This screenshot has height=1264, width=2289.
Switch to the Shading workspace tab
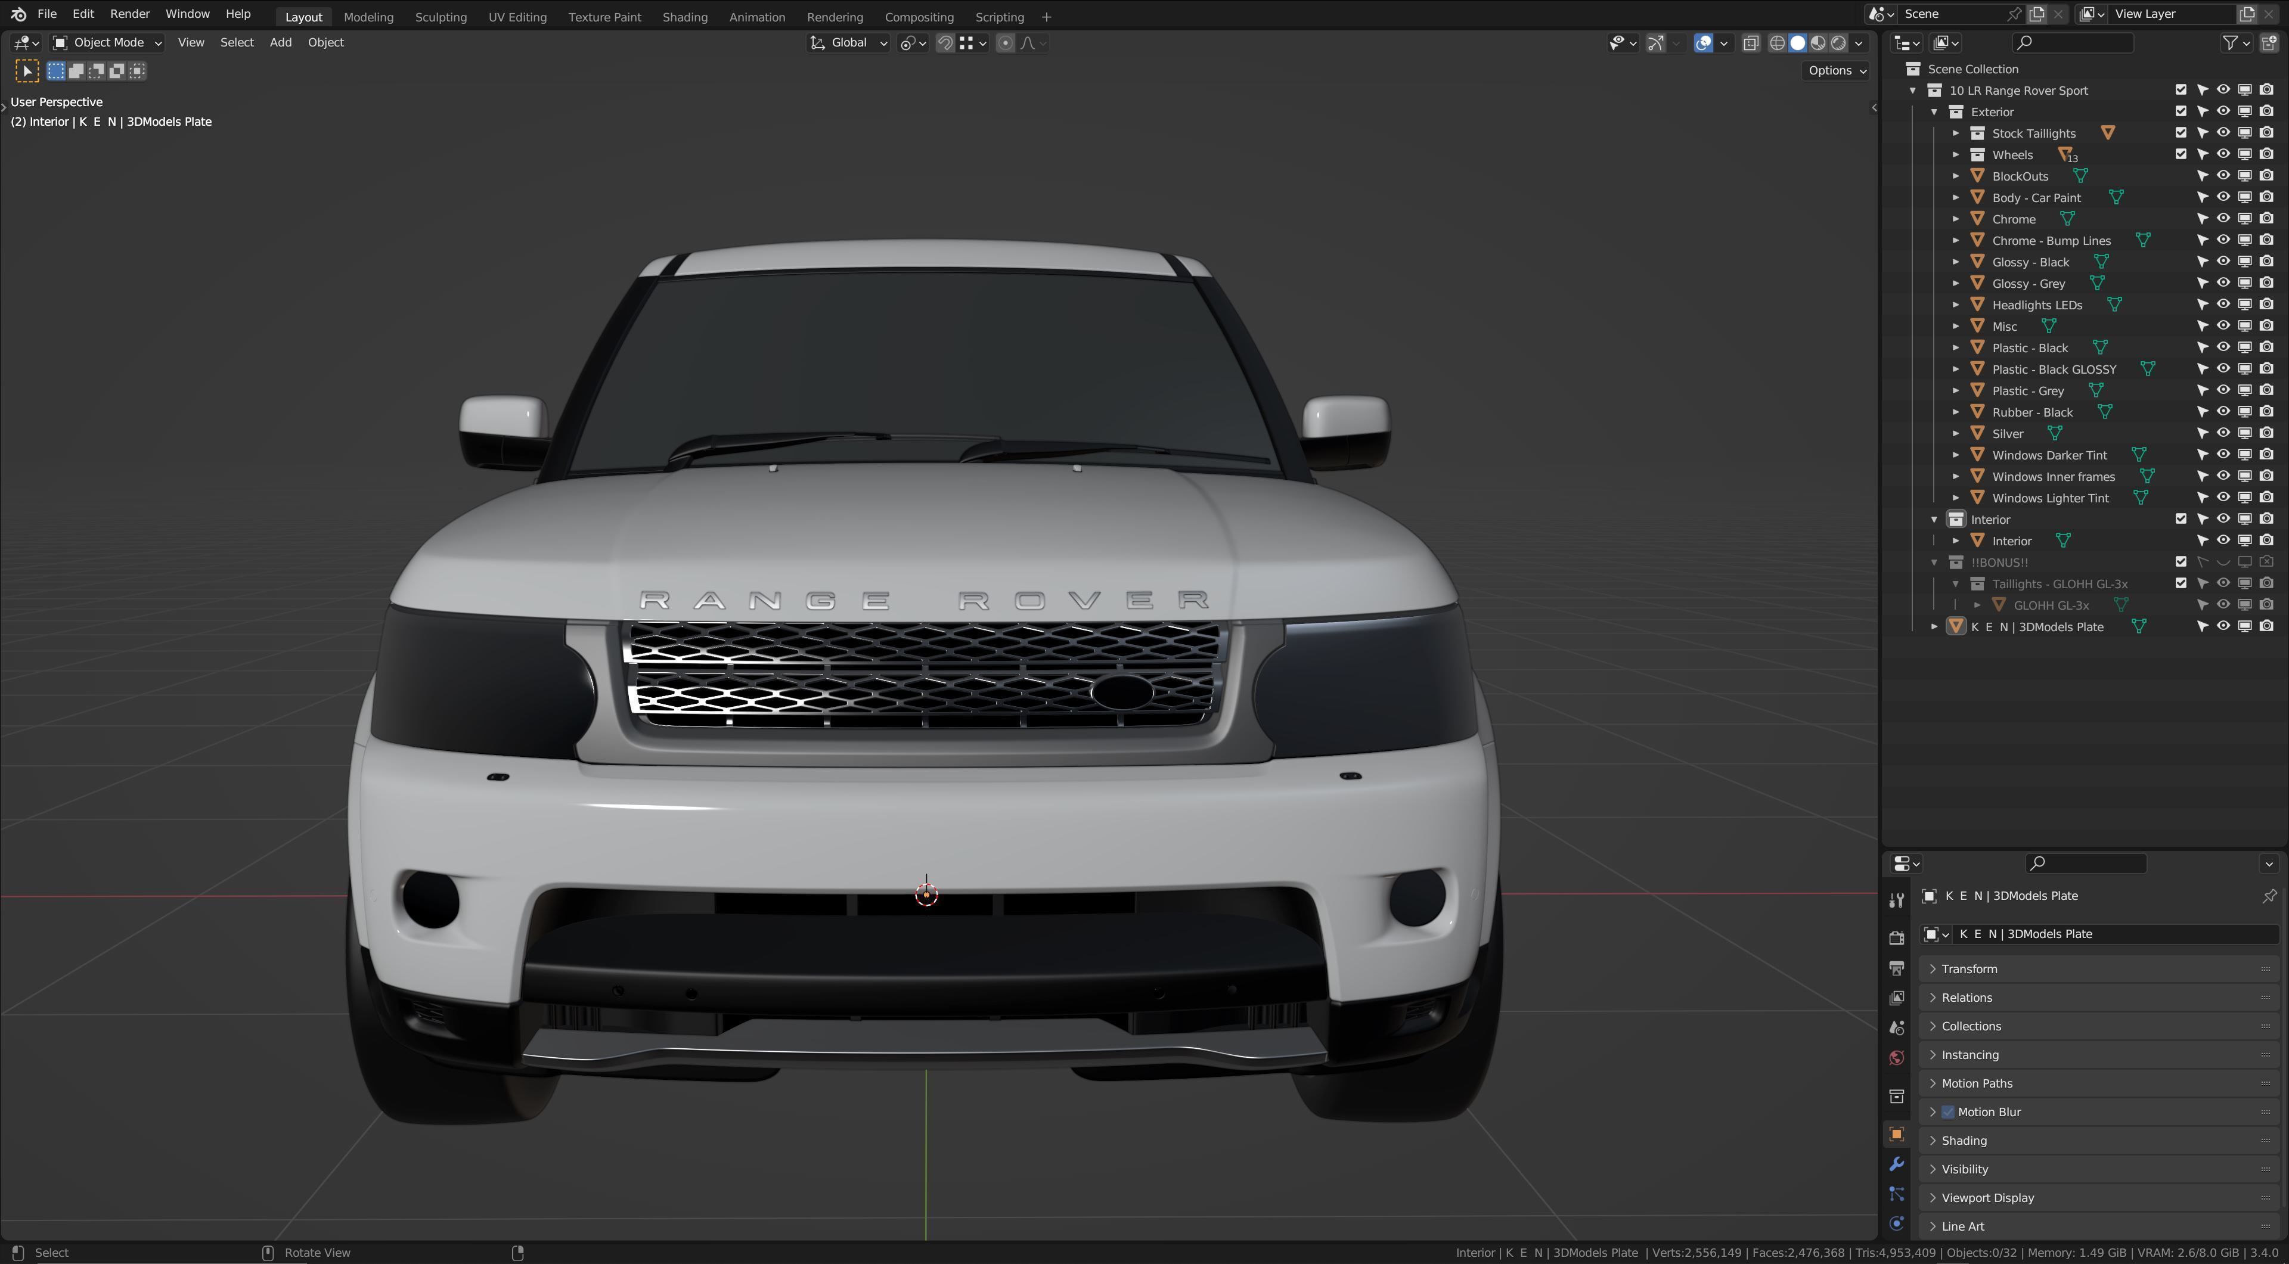pyautogui.click(x=685, y=17)
